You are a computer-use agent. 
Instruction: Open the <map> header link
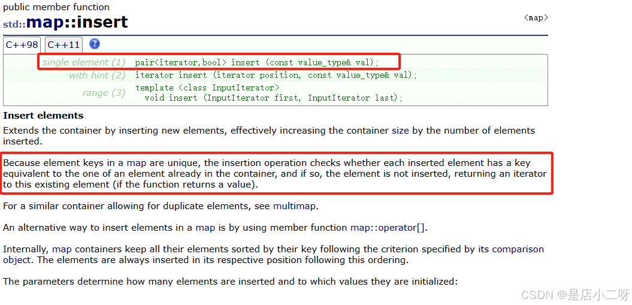pyautogui.click(x=536, y=18)
